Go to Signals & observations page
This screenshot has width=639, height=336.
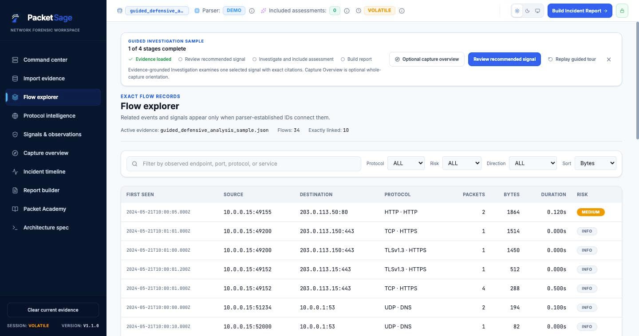pyautogui.click(x=53, y=134)
